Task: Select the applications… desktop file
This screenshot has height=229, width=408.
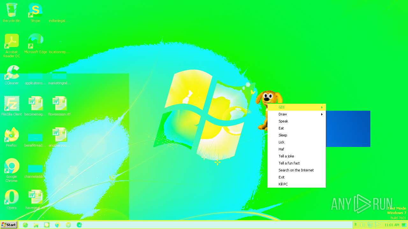Action: click(35, 78)
